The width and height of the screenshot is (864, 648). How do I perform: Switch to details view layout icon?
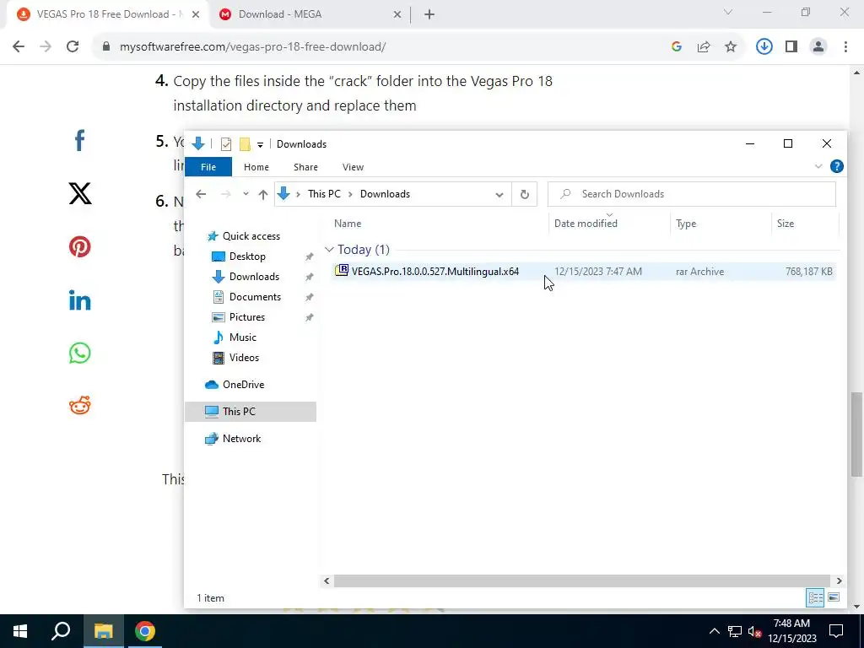pyautogui.click(x=816, y=598)
